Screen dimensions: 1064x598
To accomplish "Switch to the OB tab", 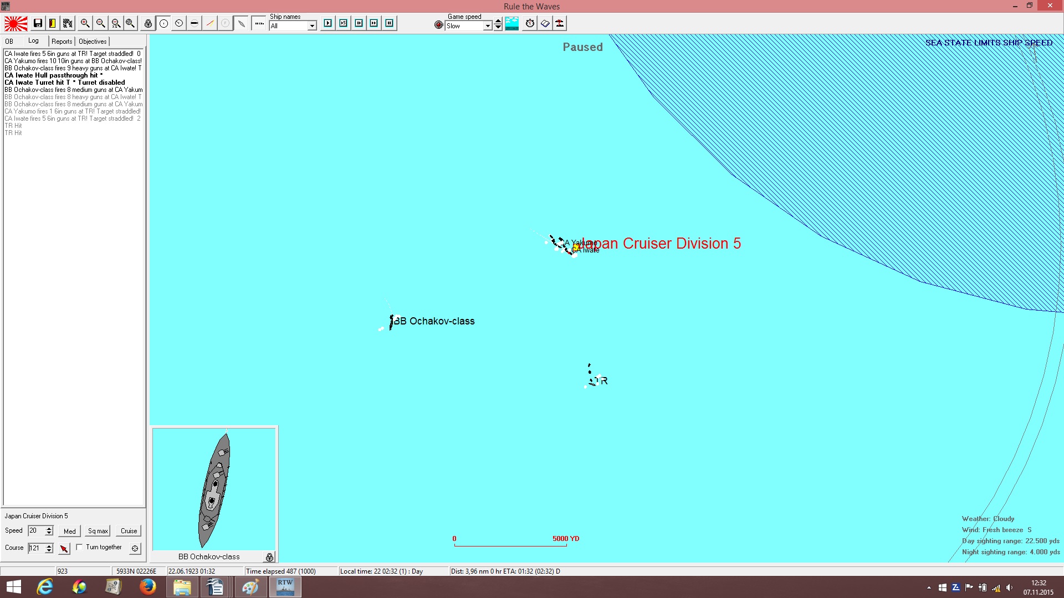I will (x=9, y=42).
